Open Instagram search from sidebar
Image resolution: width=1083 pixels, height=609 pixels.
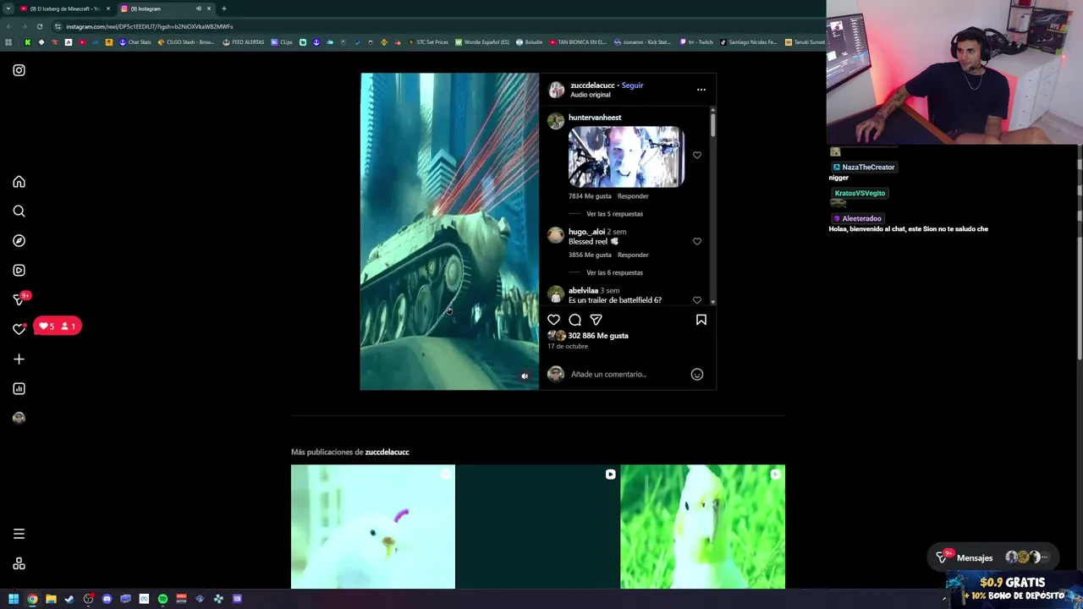click(x=19, y=211)
